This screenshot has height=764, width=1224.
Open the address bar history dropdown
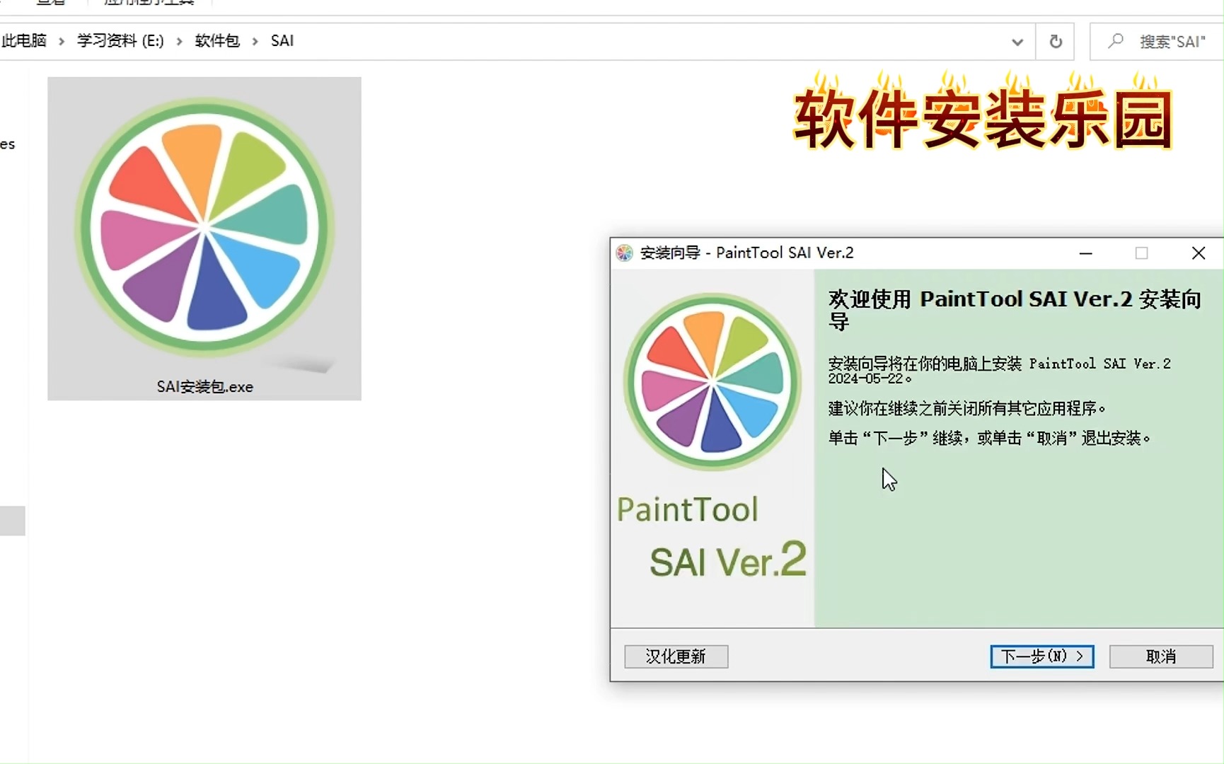(1017, 42)
